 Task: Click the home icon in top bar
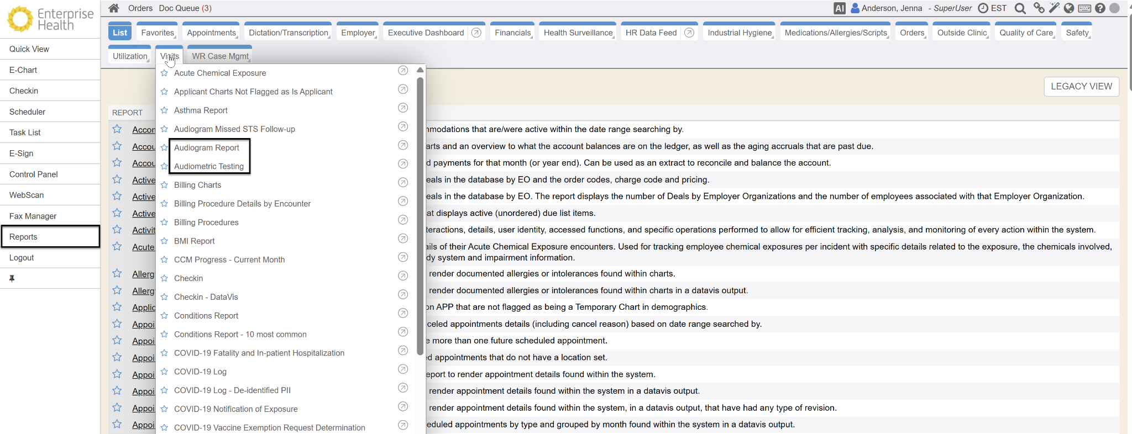(x=114, y=8)
